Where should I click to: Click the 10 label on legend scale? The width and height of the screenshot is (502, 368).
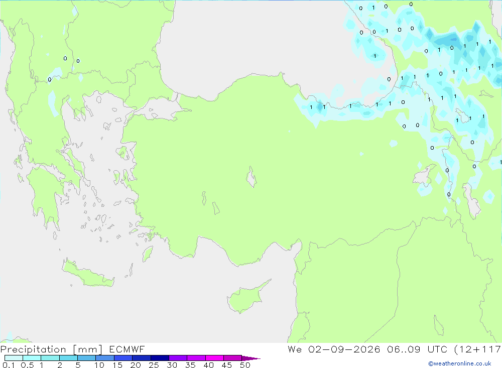tap(99, 365)
